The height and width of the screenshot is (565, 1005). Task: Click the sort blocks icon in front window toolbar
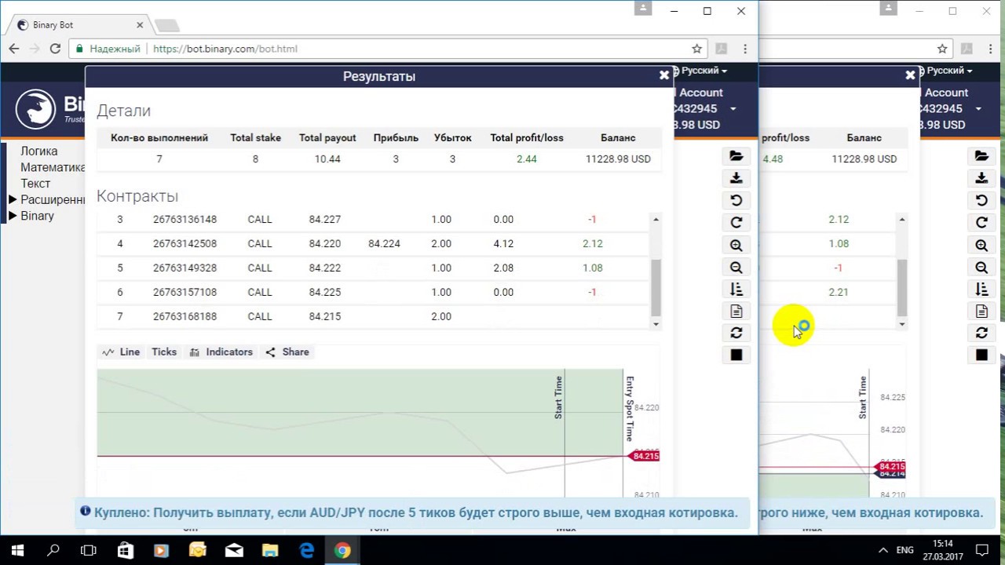(x=736, y=289)
